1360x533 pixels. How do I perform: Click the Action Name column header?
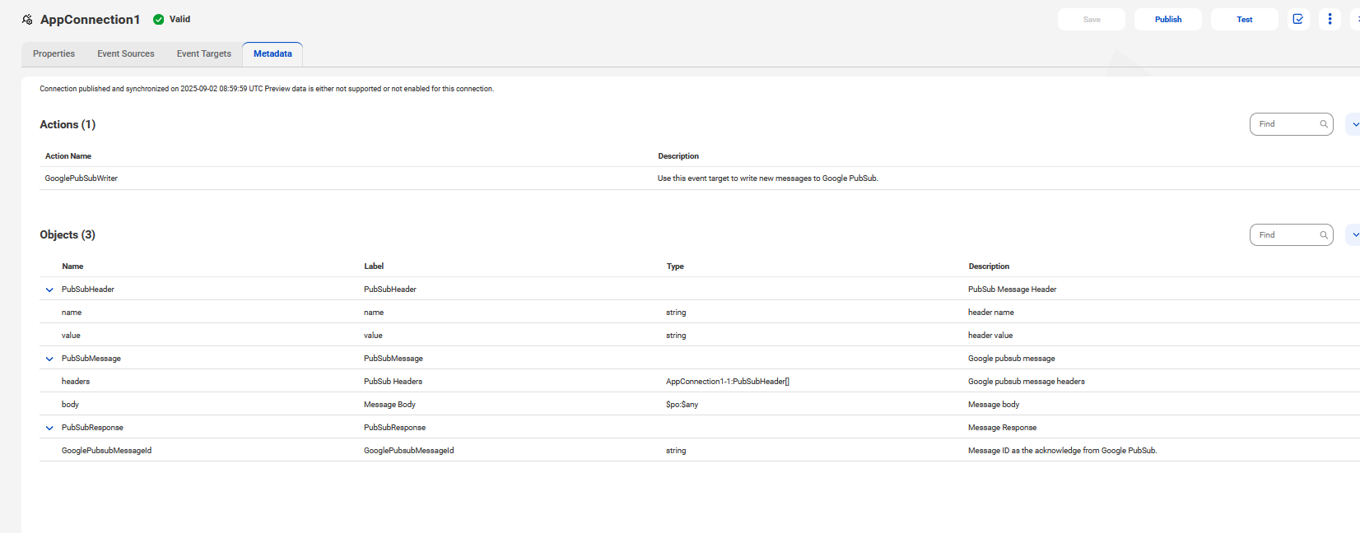(68, 156)
